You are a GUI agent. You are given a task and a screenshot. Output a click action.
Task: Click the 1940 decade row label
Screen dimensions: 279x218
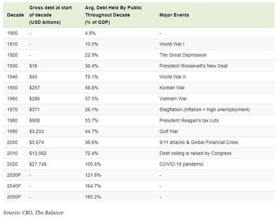12,77
